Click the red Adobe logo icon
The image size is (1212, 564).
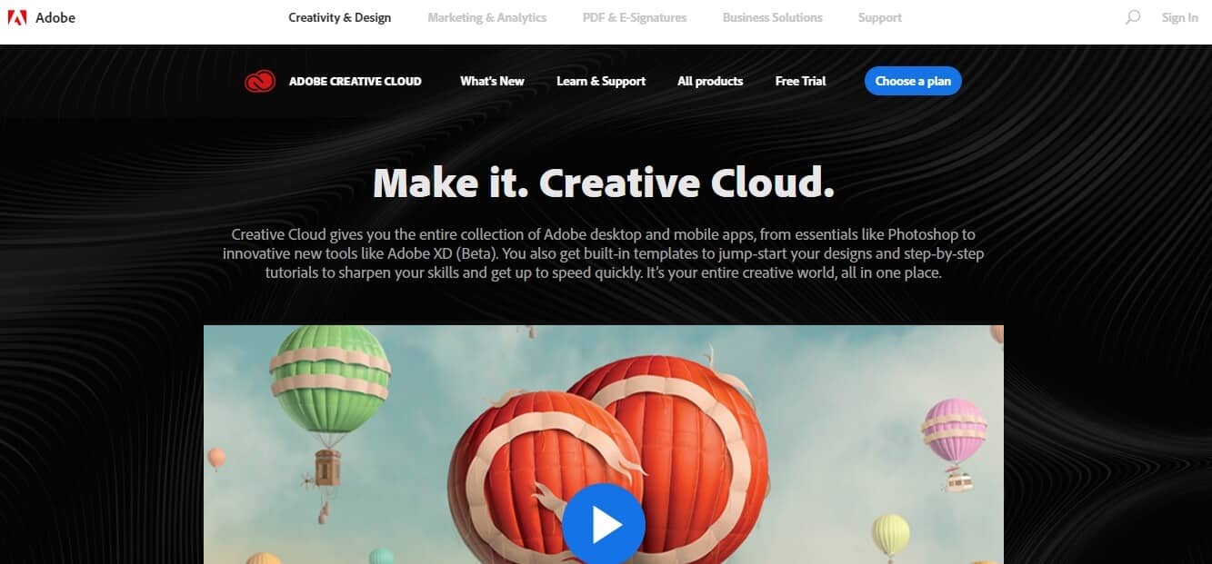tap(16, 17)
